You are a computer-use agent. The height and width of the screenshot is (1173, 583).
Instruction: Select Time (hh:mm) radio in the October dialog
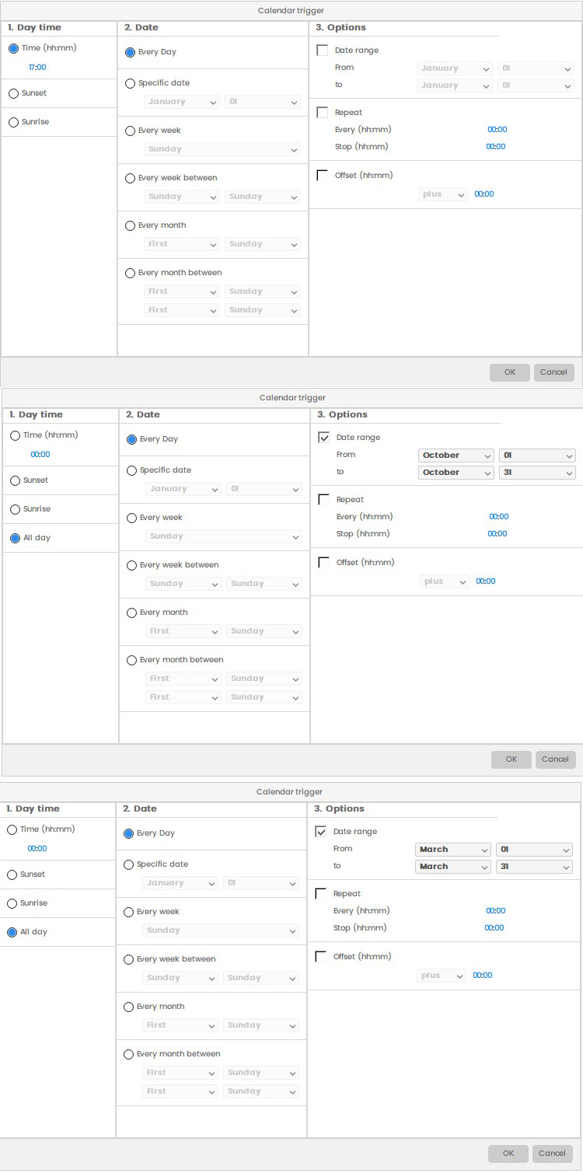15,435
